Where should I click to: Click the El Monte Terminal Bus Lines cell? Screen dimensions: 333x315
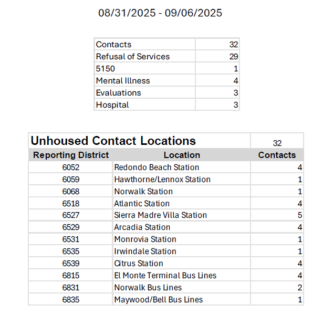[x=165, y=276]
